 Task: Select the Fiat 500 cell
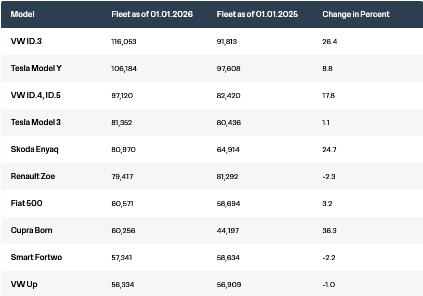(x=27, y=203)
